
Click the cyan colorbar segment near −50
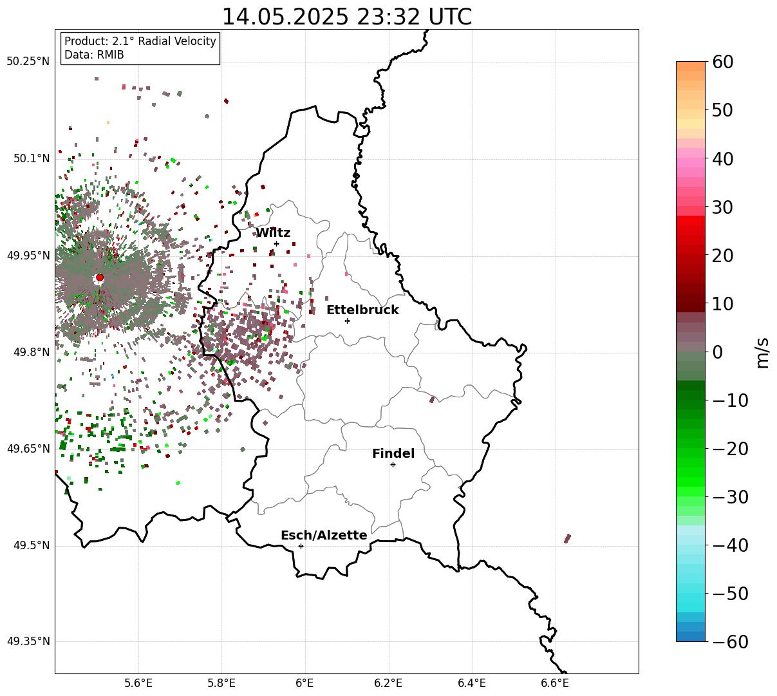691,598
